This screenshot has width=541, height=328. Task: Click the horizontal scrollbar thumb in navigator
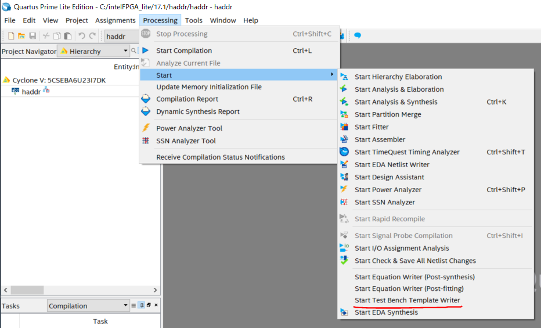[27, 290]
